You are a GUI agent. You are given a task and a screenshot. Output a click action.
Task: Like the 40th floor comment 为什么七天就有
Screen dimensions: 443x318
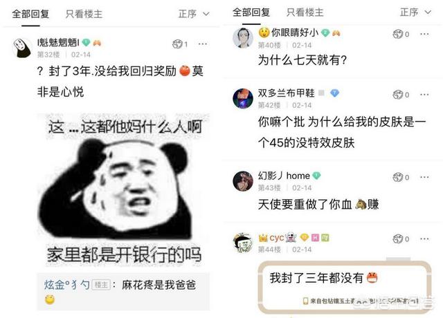pyautogui.click(x=401, y=34)
